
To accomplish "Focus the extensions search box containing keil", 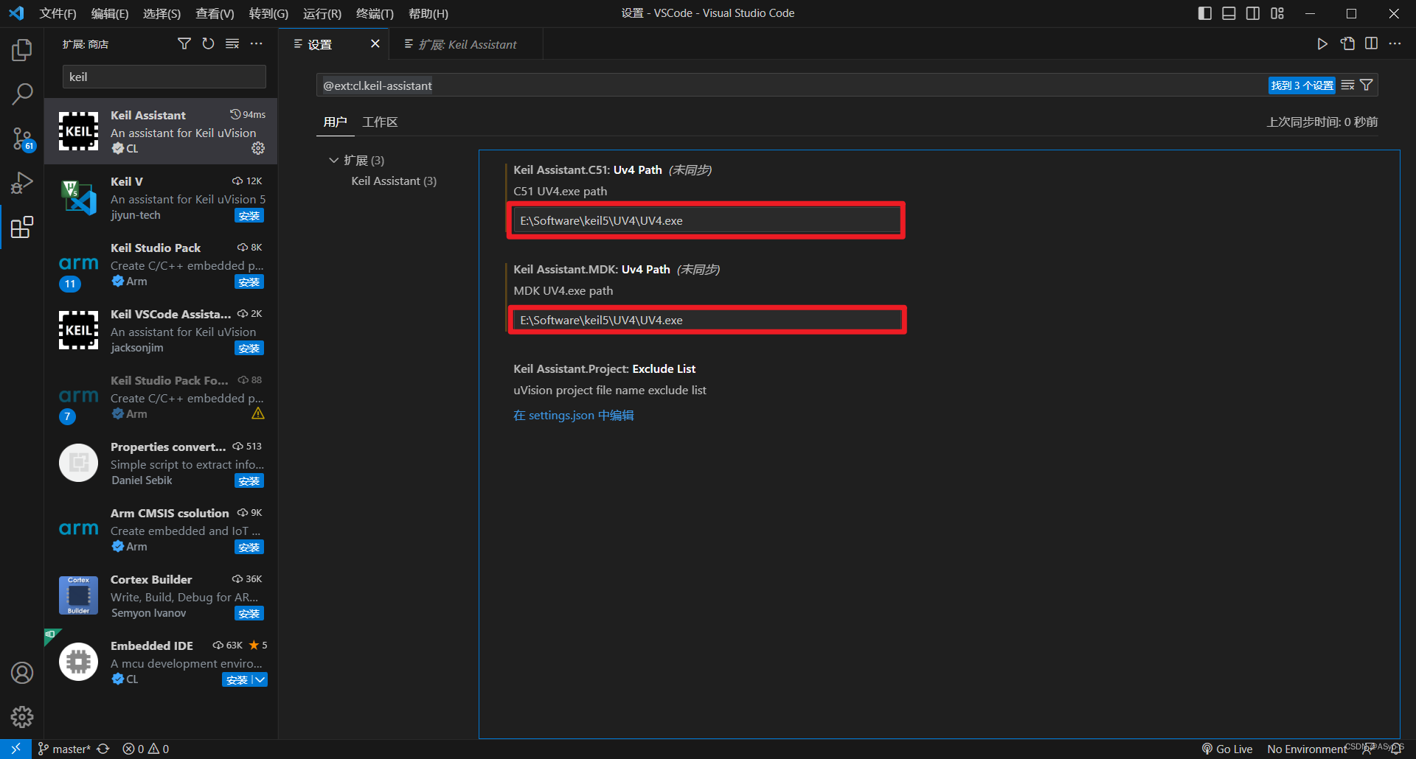I will (x=164, y=77).
